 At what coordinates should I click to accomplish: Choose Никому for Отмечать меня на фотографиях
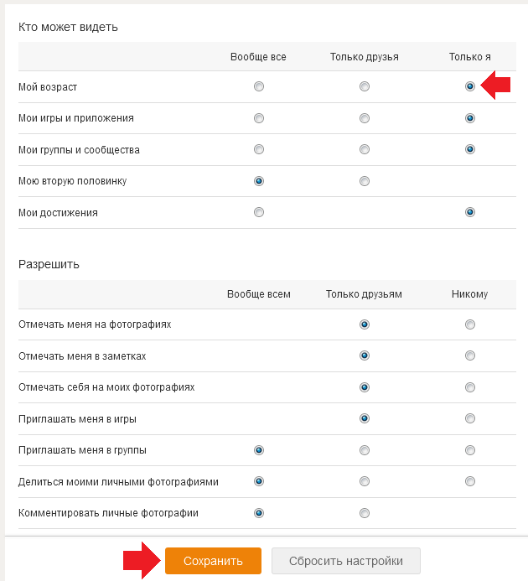click(x=470, y=324)
